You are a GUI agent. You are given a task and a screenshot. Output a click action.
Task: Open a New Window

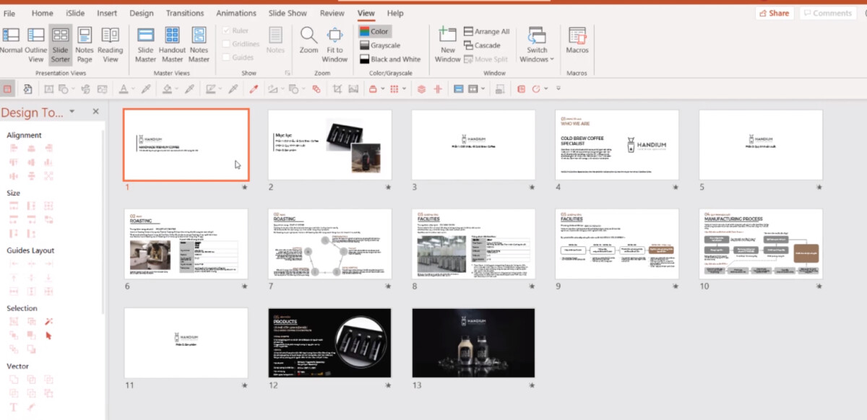447,41
